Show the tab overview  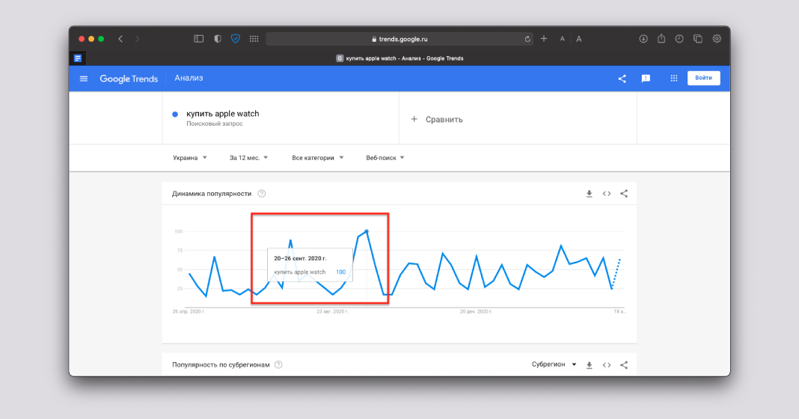(698, 39)
